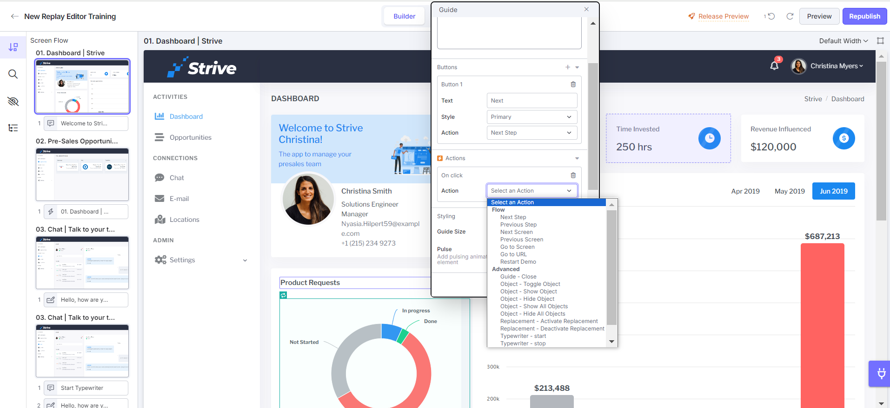Click Christina Myers avatar picture

798,66
